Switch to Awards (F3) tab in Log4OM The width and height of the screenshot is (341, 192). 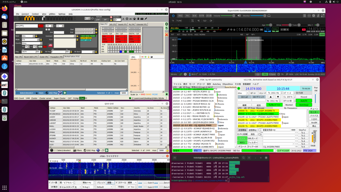click(122, 24)
